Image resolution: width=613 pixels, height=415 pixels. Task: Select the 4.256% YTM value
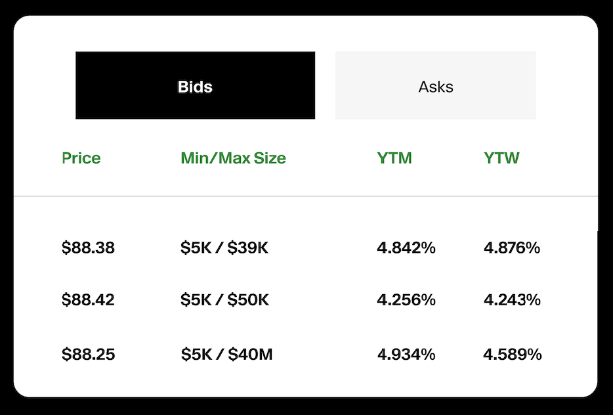coord(406,300)
